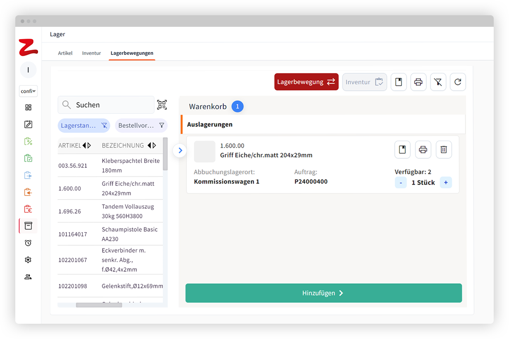This screenshot has width=509, height=339.
Task: Click the red Lagerbewegung button
Action: click(x=306, y=82)
